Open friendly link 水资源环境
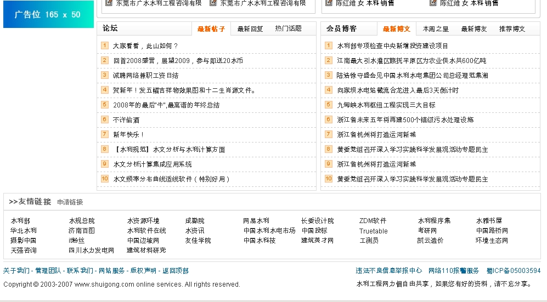This screenshot has height=302, width=547. [143, 221]
